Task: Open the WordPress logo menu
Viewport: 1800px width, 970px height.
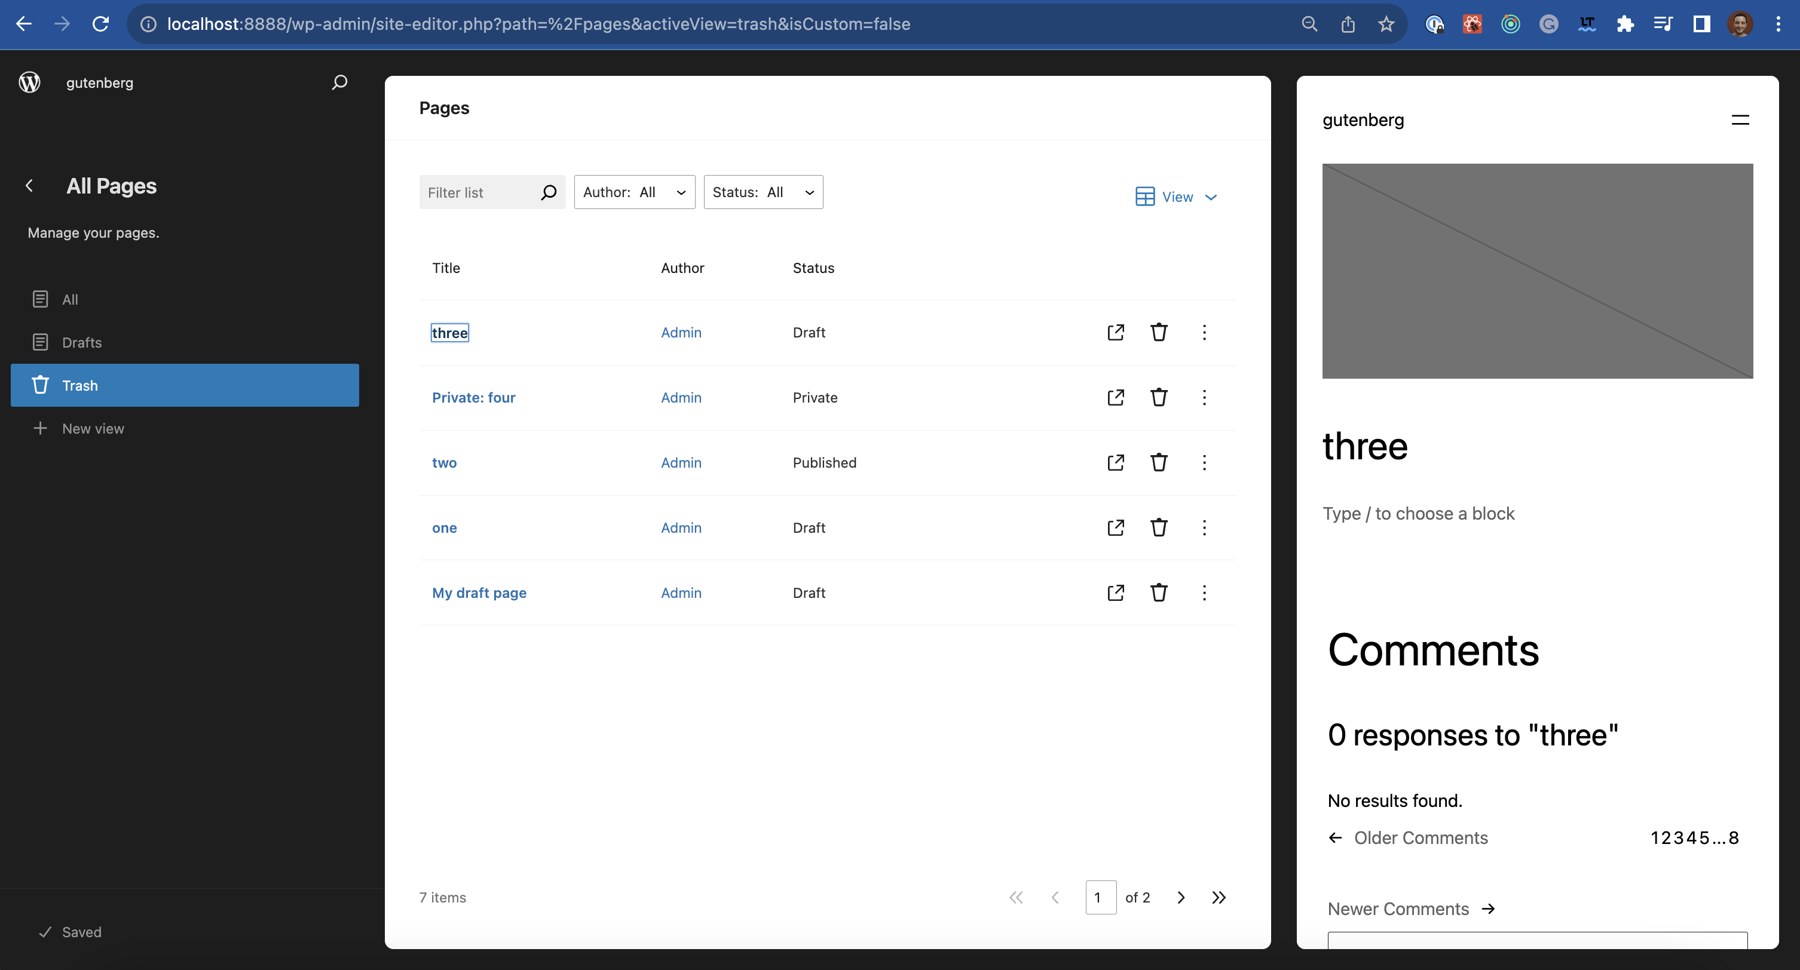Action: 29,82
